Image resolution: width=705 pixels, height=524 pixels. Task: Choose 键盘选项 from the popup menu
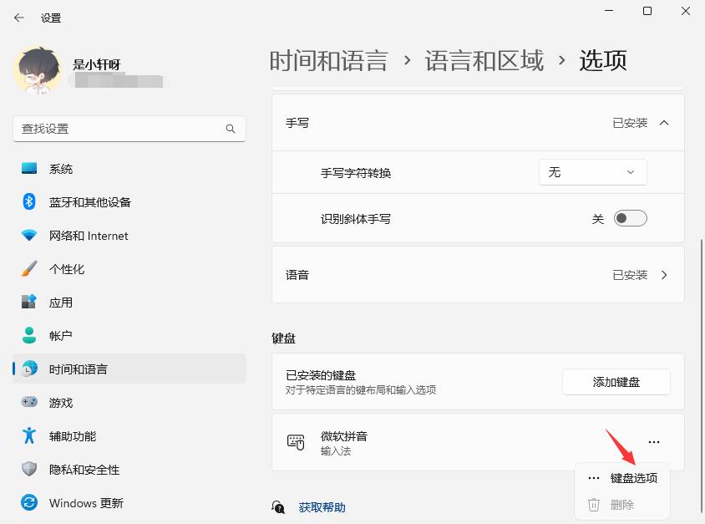click(x=632, y=478)
